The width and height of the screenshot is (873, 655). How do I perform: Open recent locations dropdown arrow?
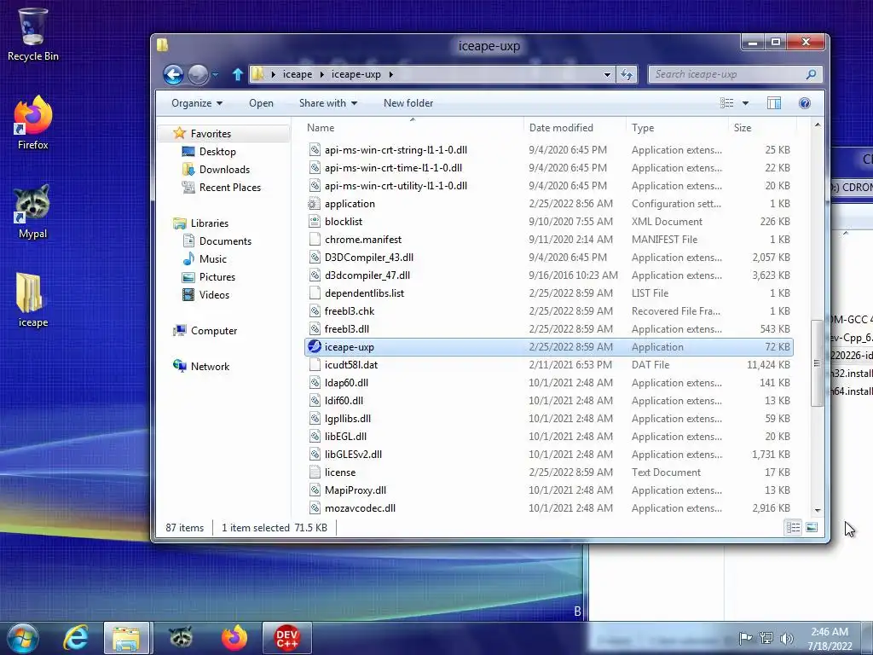pyautogui.click(x=216, y=75)
